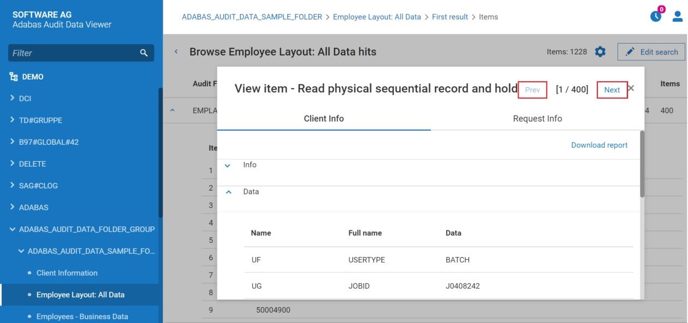This screenshot has width=688, height=323.
Task: Open Employees - Business Data in sidebar
Action: pyautogui.click(x=82, y=316)
